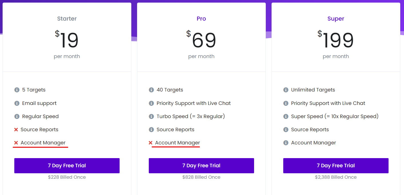Click info icon beside Super Speed
The width and height of the screenshot is (404, 195).
(x=286, y=116)
